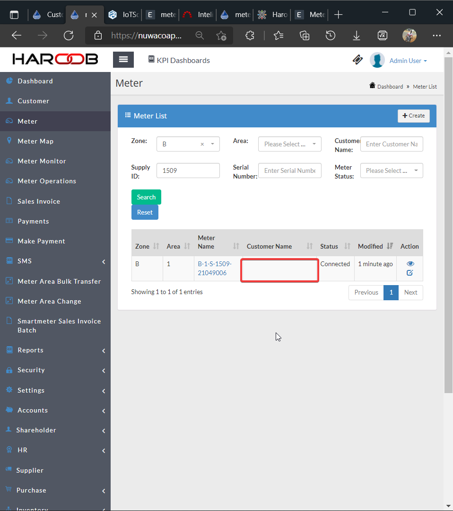Expand the Shareholder submenu chevron

104,431
